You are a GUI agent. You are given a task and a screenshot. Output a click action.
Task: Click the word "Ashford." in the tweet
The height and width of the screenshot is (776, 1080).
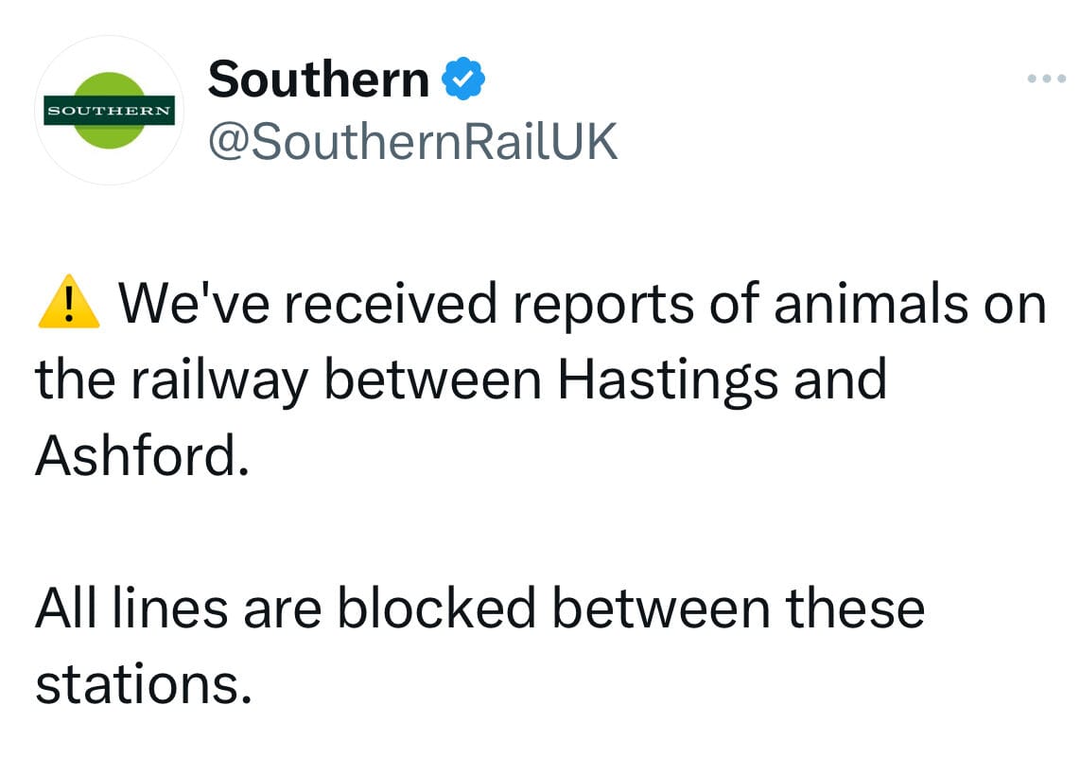[x=142, y=457]
